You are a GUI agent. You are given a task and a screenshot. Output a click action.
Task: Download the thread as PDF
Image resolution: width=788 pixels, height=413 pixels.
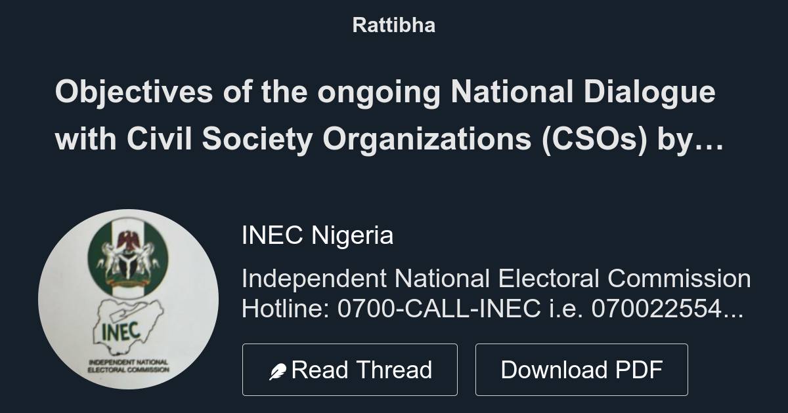(x=582, y=368)
